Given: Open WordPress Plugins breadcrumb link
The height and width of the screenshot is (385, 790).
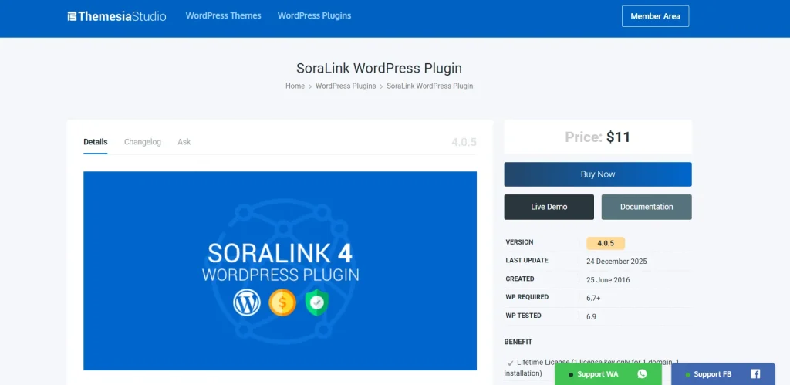Looking at the screenshot, I should [346, 86].
